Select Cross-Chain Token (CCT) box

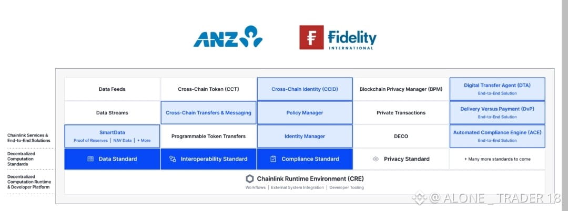pos(208,89)
